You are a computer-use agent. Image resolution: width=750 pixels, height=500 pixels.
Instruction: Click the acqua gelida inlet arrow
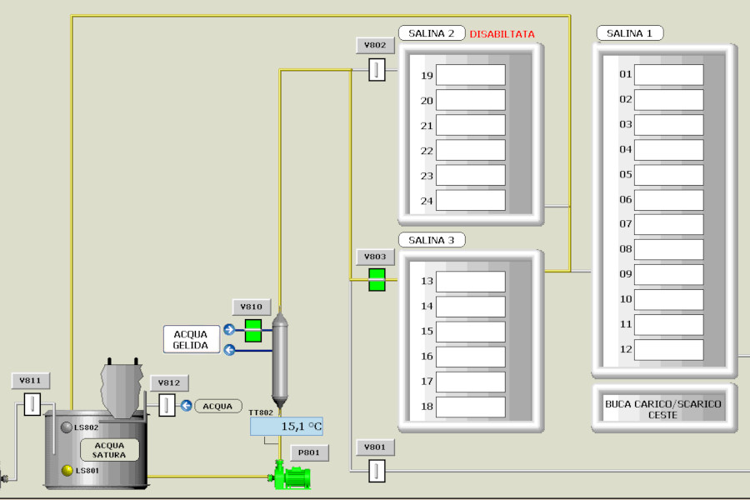coord(229,330)
